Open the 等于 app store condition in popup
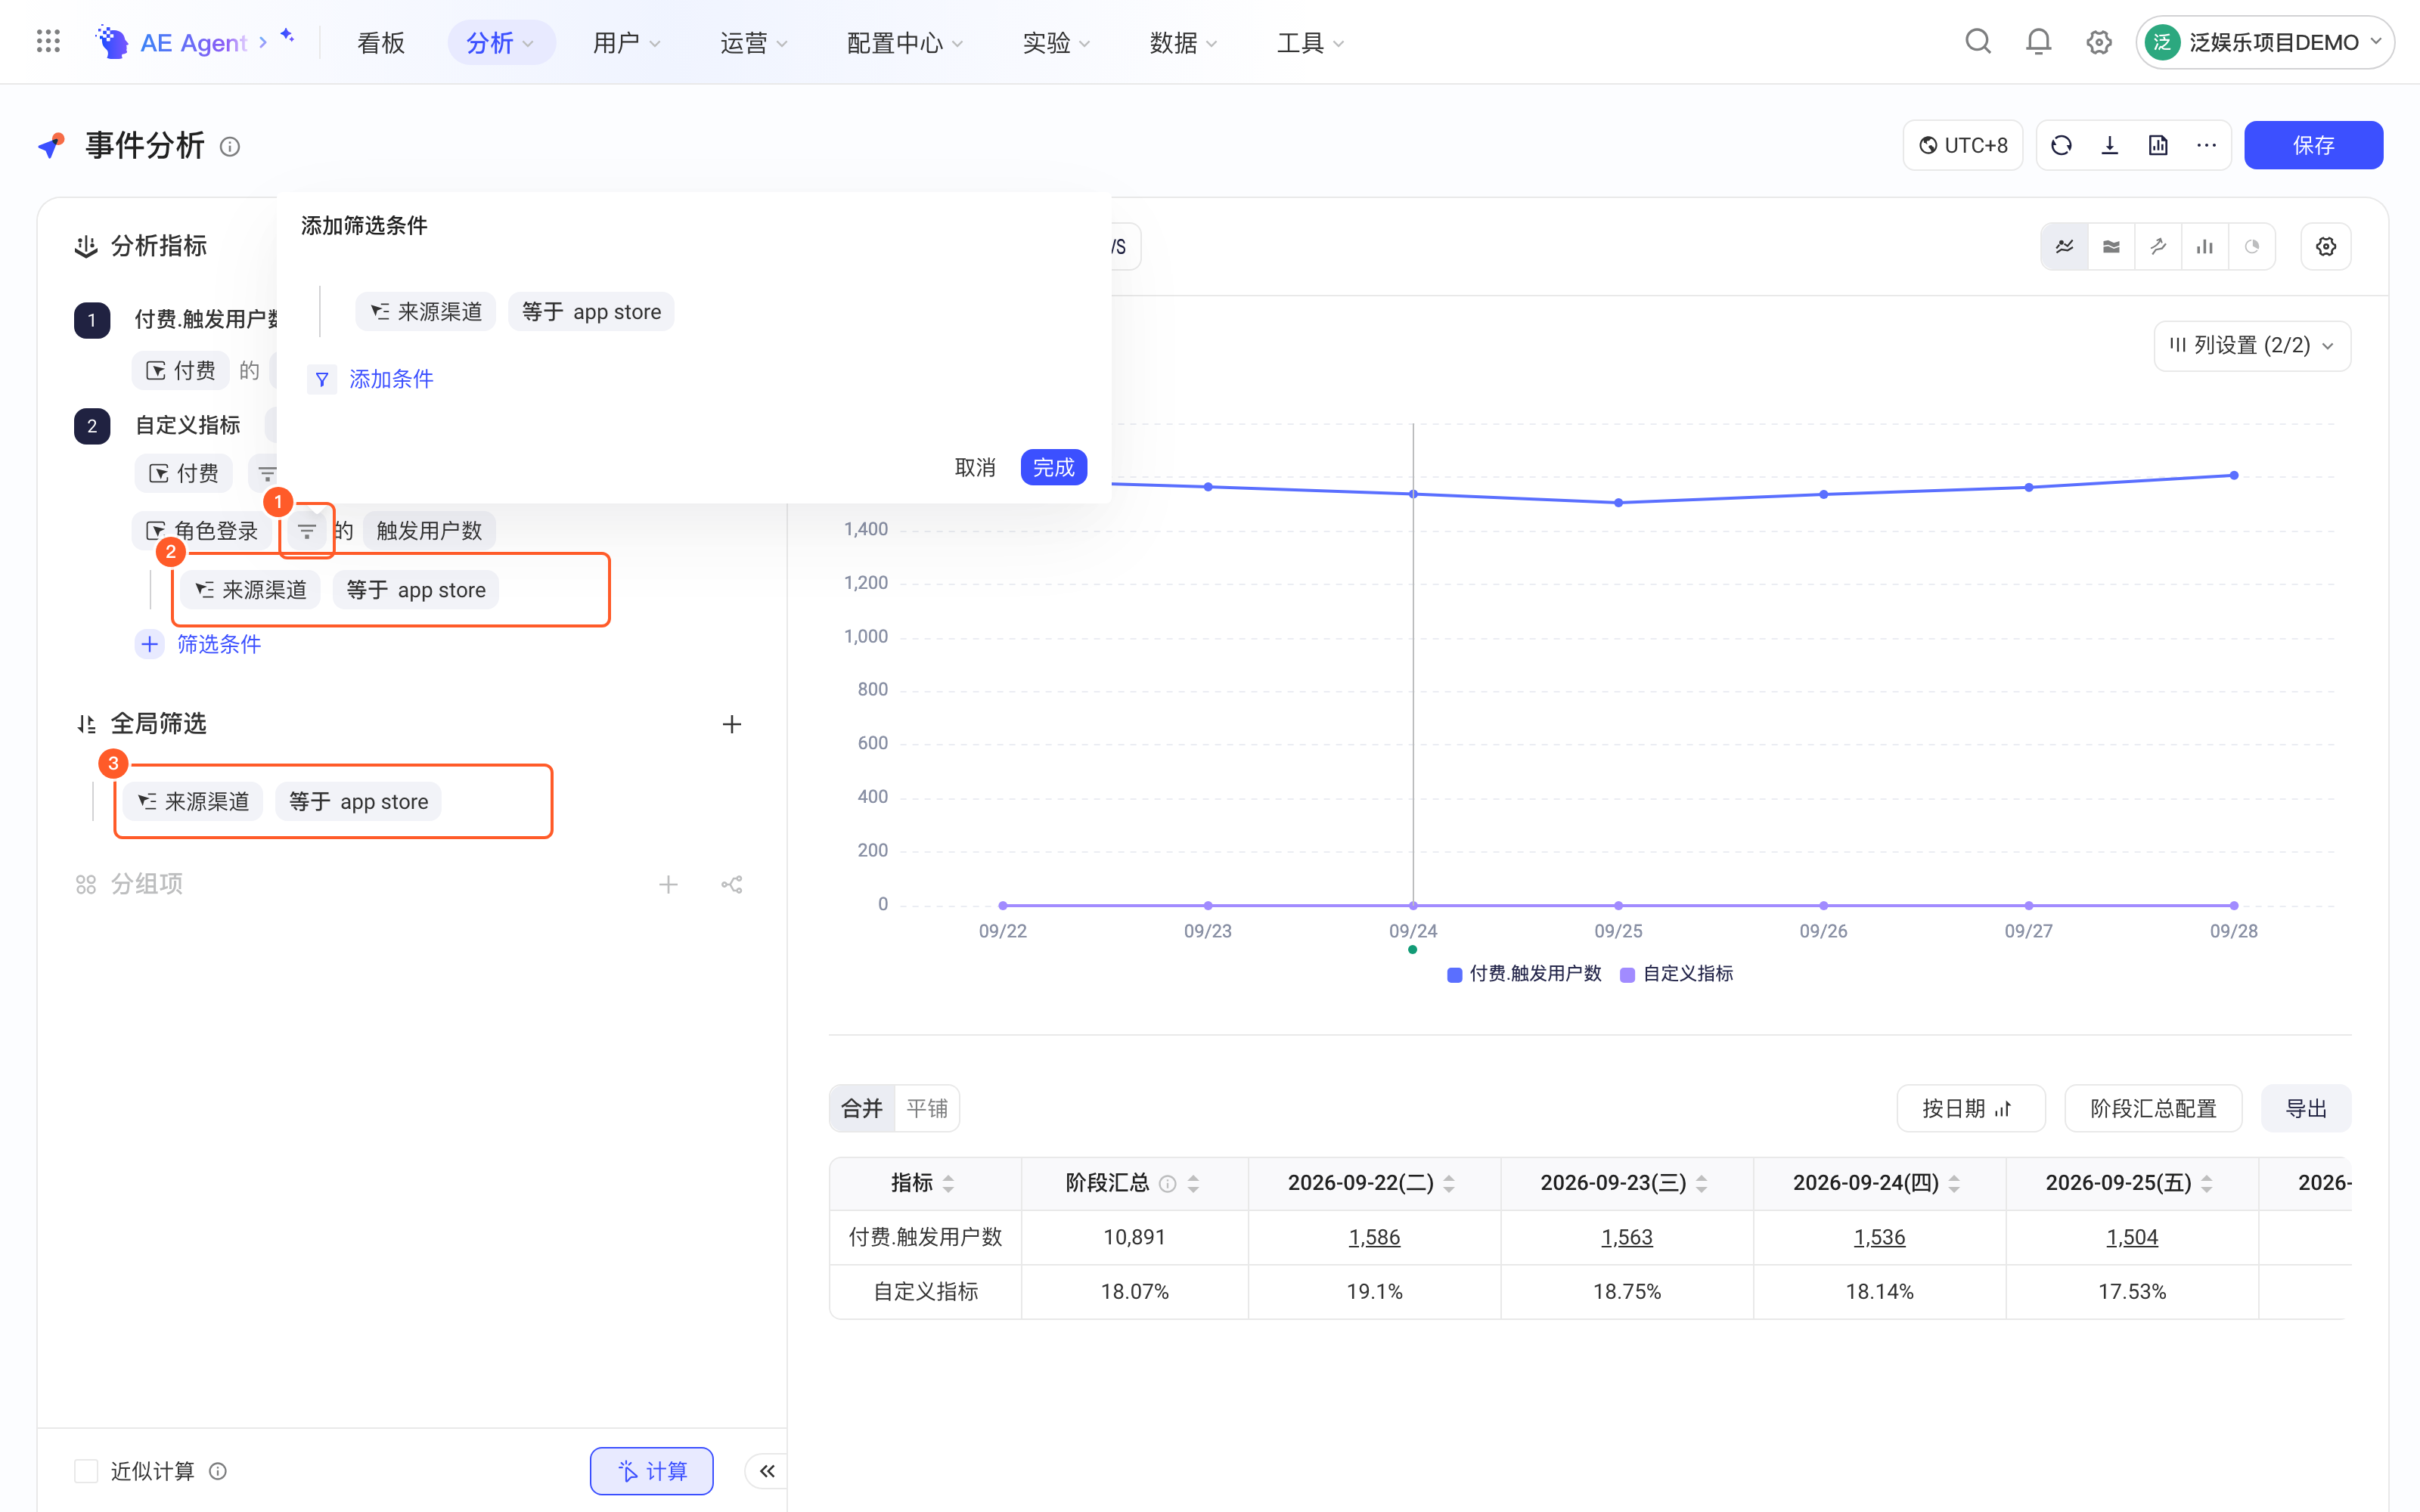Image resolution: width=2420 pixels, height=1512 pixels. point(591,312)
